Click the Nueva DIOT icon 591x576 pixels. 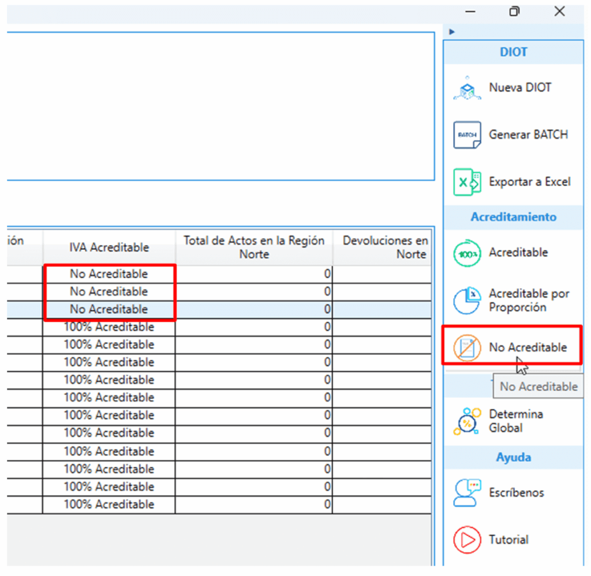tap(467, 88)
